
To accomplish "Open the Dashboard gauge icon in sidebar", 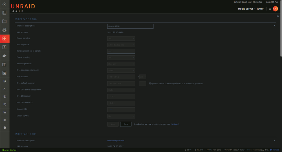I will click(5, 4).
